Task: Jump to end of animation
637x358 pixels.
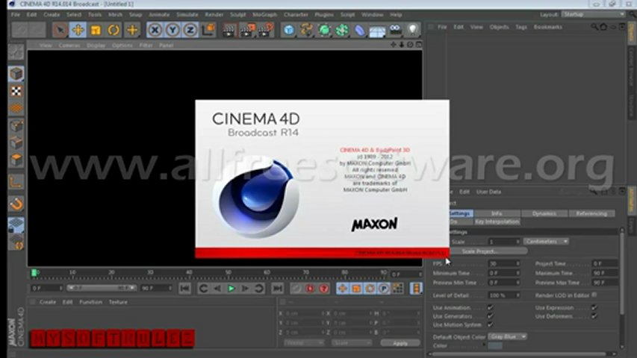Action: pyautogui.click(x=278, y=288)
